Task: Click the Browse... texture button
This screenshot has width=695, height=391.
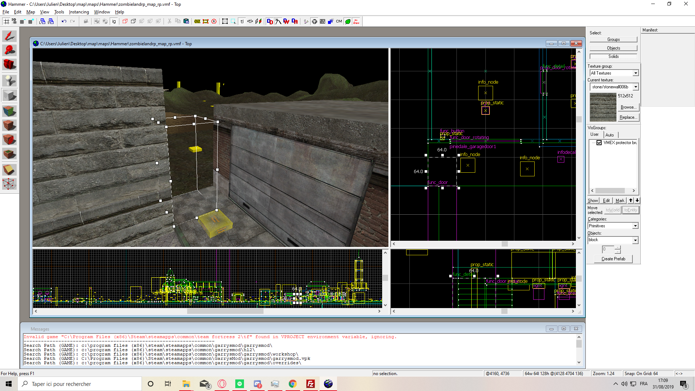Action: tap(628, 107)
